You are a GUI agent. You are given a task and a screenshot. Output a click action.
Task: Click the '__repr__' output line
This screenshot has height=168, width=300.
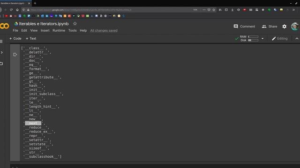coord(34,136)
